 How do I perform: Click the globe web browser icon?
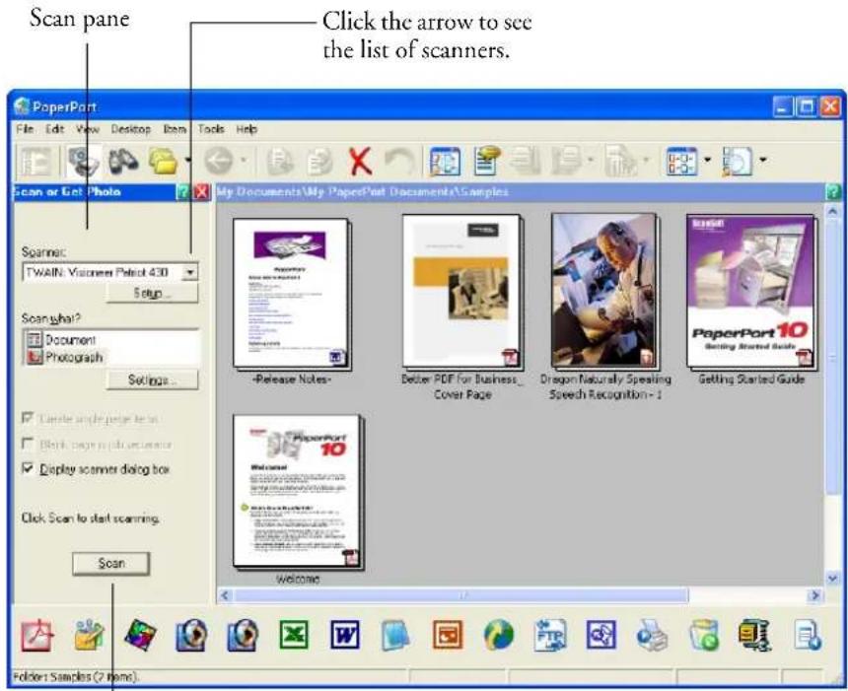point(499,635)
